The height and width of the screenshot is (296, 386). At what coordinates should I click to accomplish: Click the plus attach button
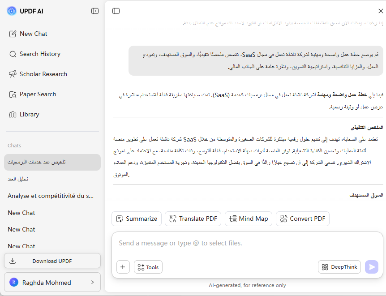coord(123,267)
